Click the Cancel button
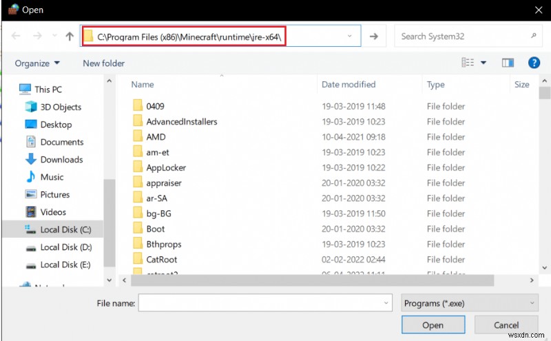The width and height of the screenshot is (551, 341). coord(506,324)
